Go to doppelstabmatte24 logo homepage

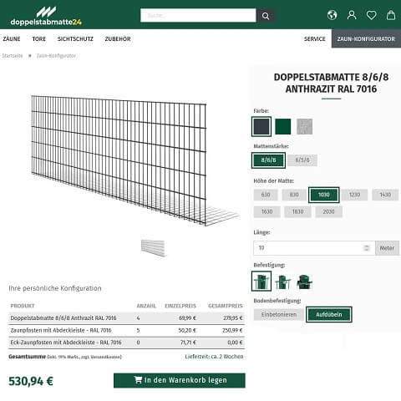(46, 16)
